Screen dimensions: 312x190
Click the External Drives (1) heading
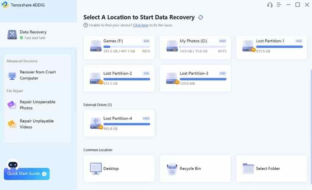tap(98, 105)
